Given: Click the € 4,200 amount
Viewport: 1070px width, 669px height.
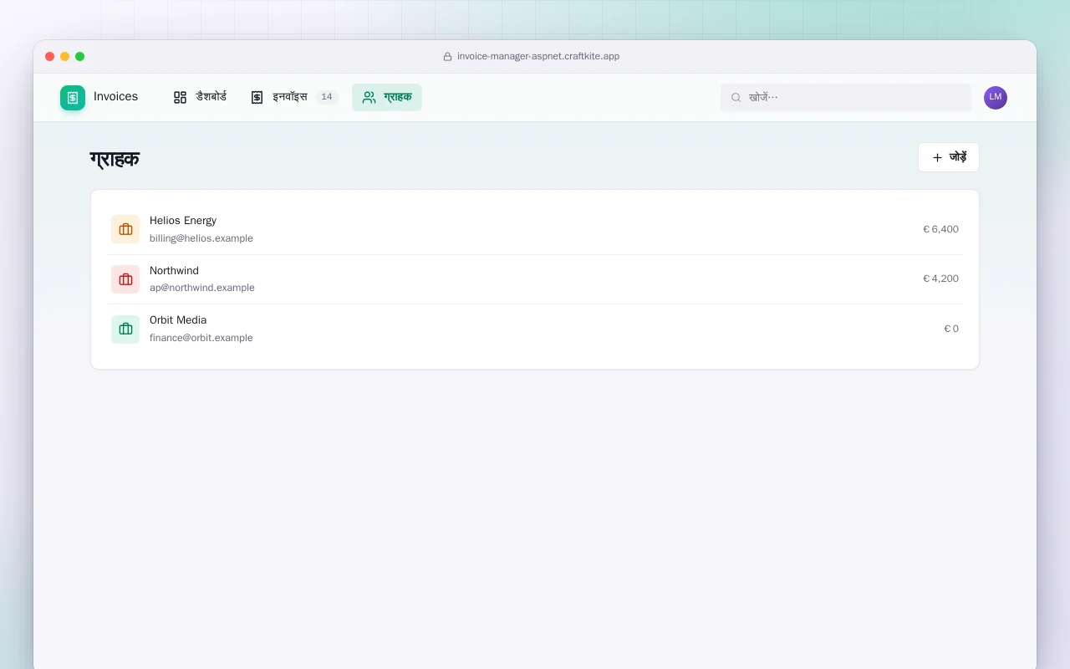Looking at the screenshot, I should [x=940, y=278].
